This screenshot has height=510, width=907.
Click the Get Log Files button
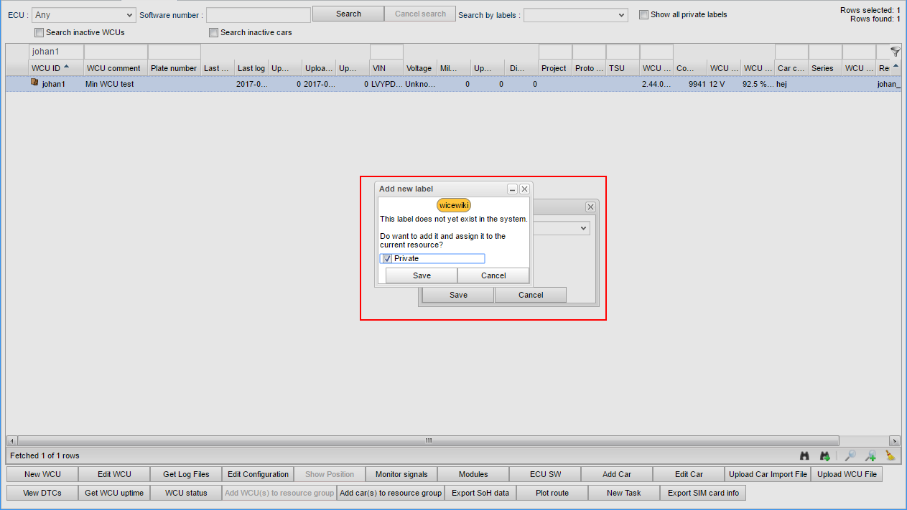(x=186, y=474)
